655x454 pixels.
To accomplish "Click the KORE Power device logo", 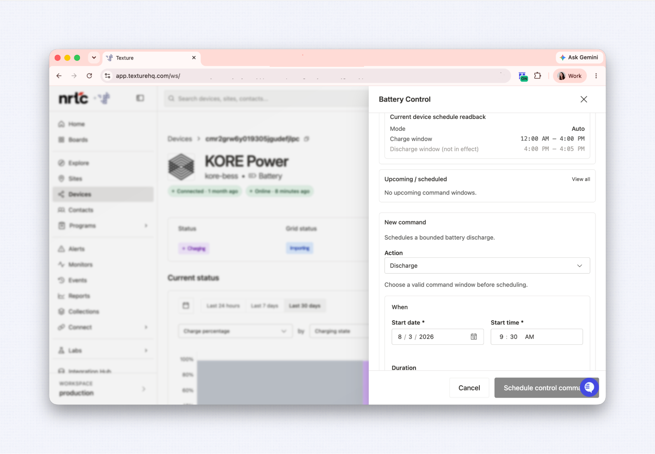I will (181, 167).
